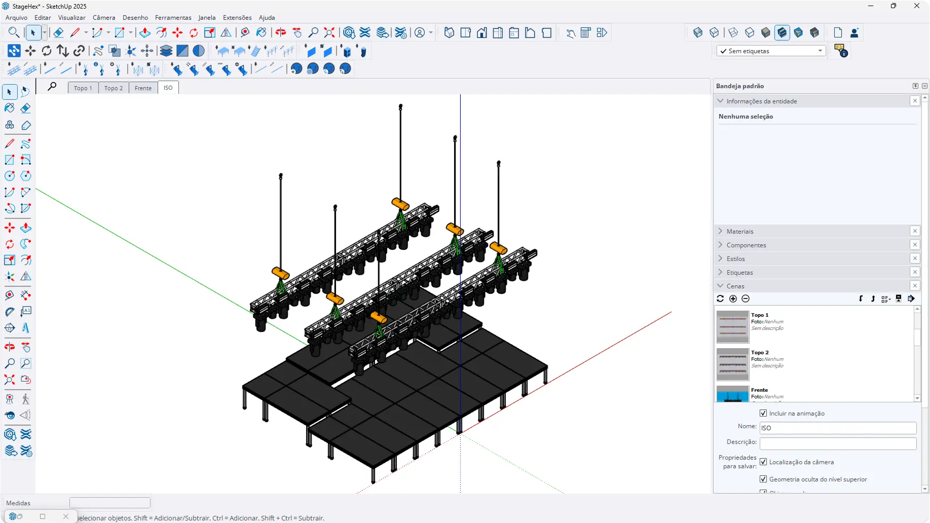Viewport: 930px width, 523px height.
Task: Open the Extensões menu
Action: click(x=237, y=18)
